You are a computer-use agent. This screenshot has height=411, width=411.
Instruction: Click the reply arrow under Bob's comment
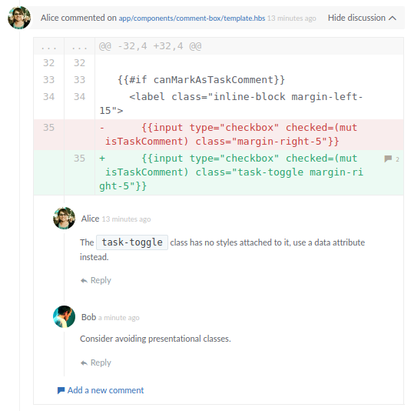(84, 363)
